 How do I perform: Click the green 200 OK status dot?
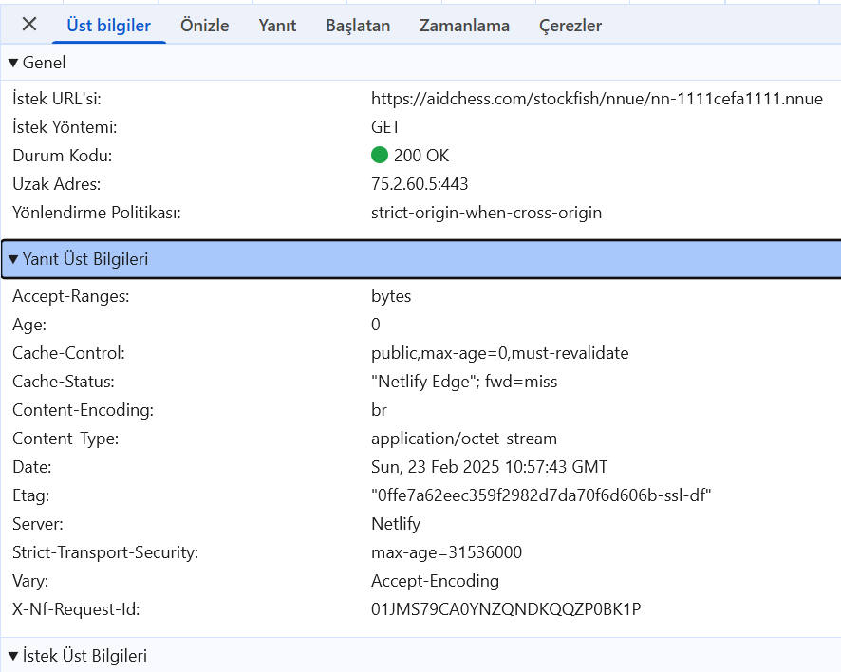pyautogui.click(x=379, y=155)
